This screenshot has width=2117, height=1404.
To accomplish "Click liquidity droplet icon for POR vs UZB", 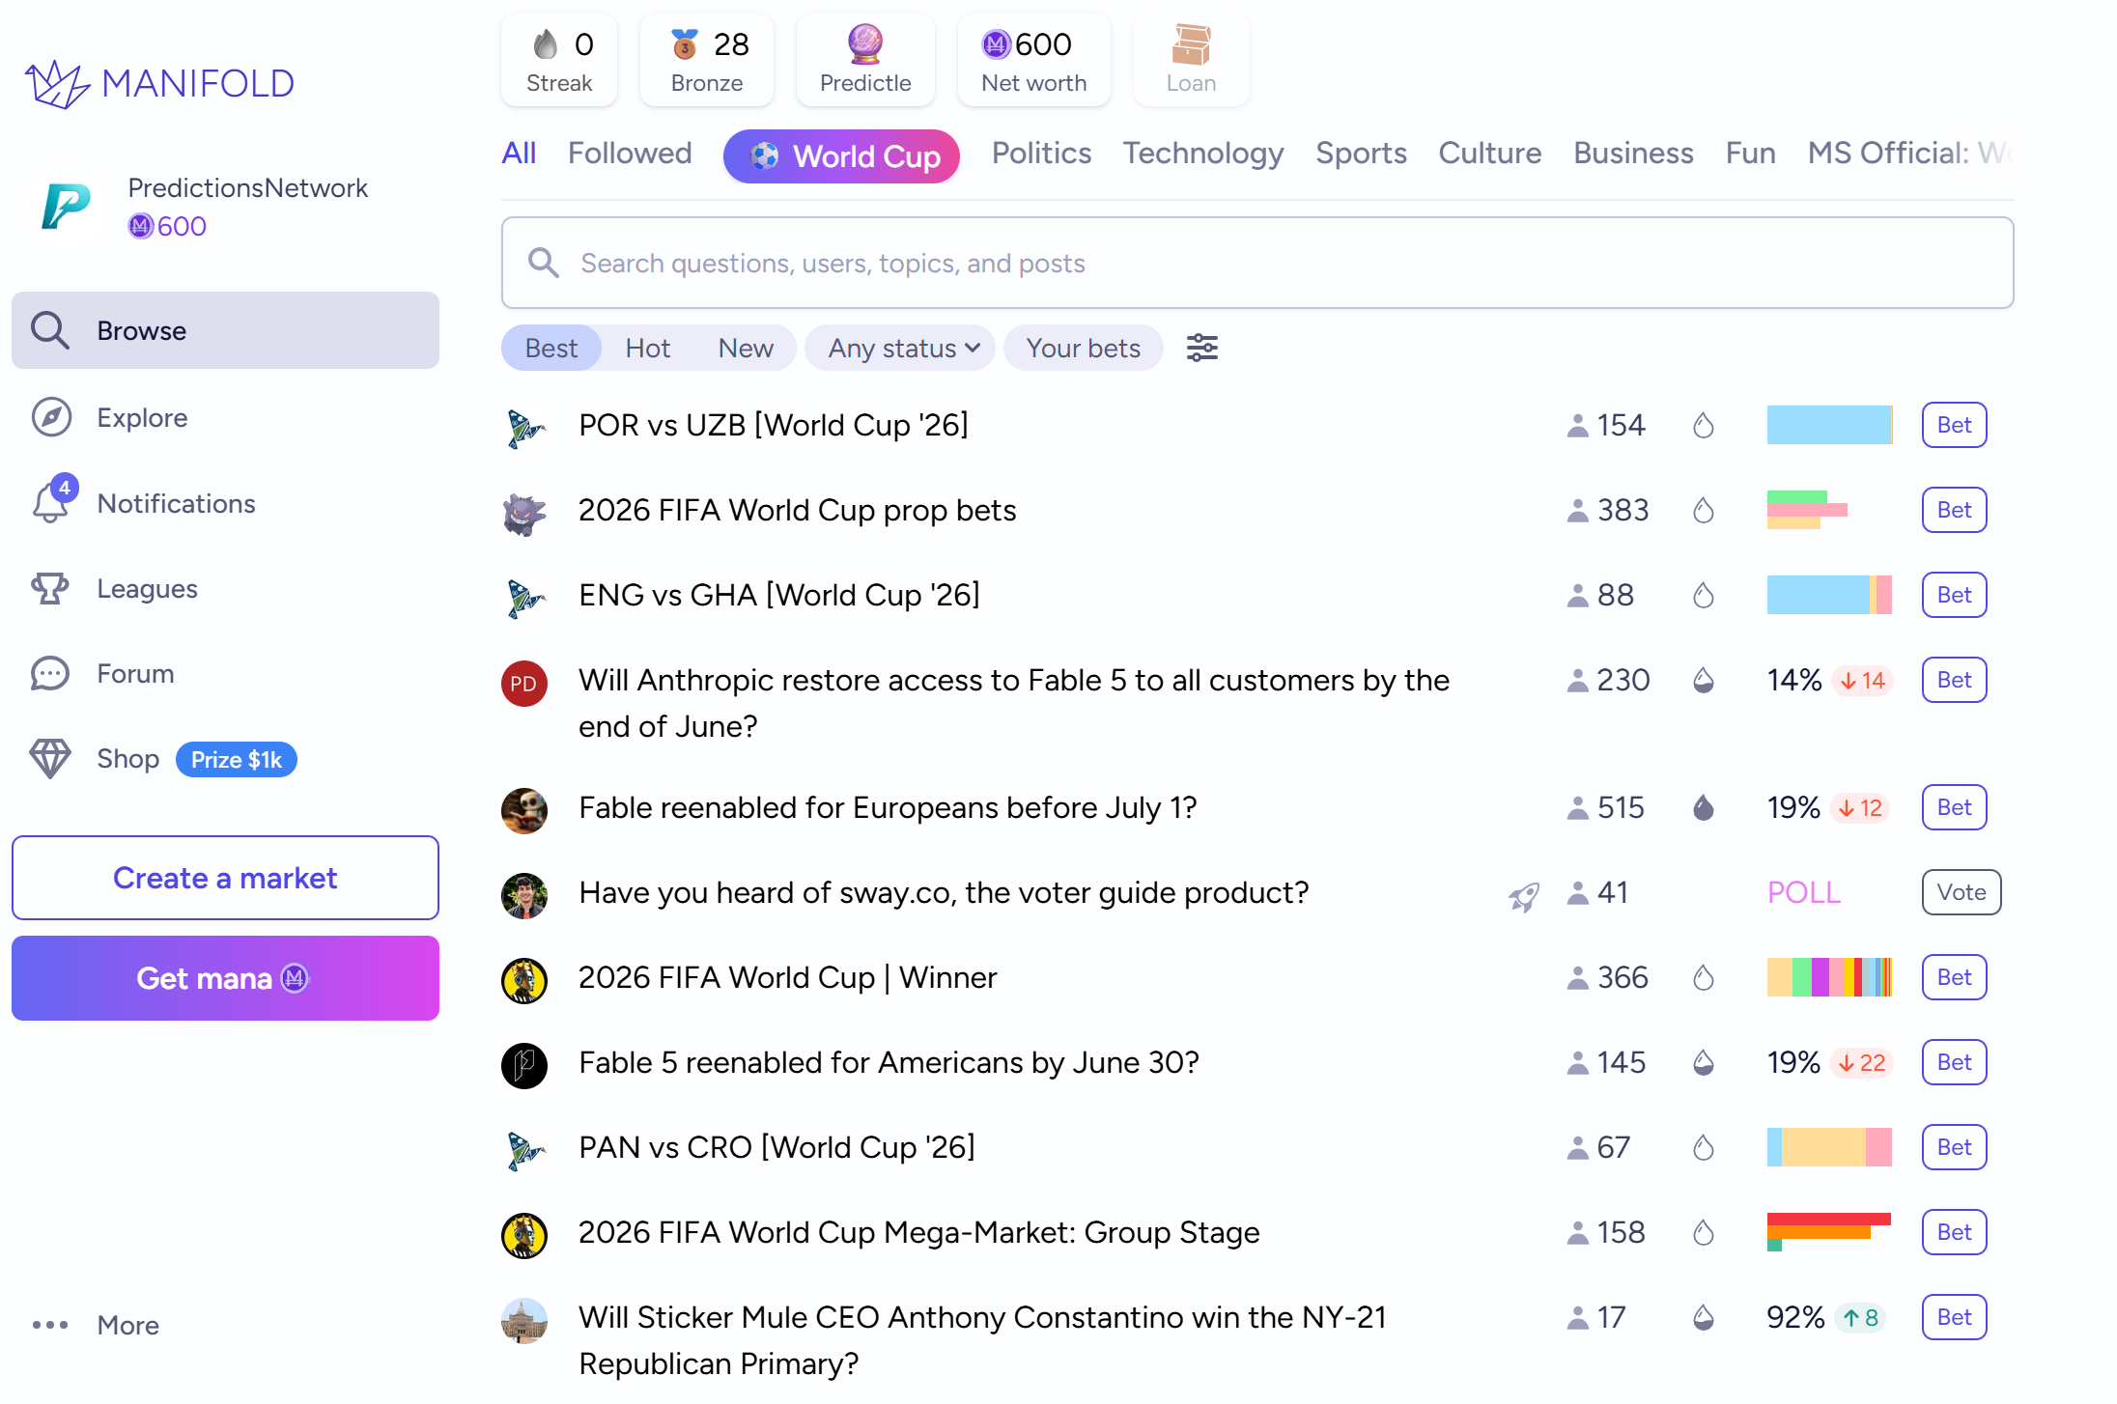I will [1704, 425].
